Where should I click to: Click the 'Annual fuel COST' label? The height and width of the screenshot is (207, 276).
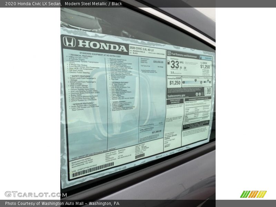click(174, 78)
